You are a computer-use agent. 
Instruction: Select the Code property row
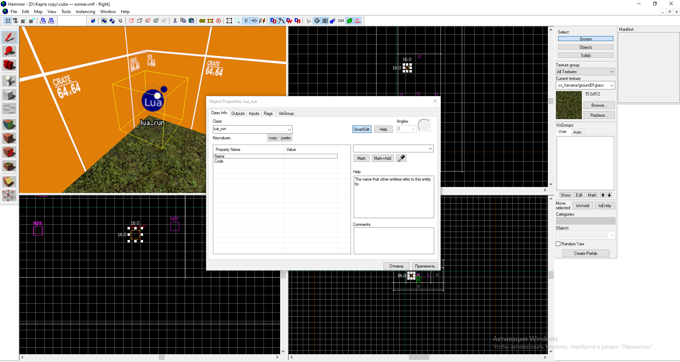click(x=275, y=161)
